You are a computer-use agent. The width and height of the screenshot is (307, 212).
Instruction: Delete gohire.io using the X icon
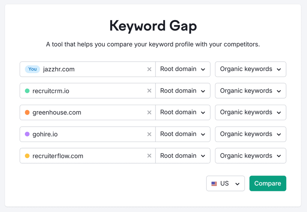click(x=149, y=134)
